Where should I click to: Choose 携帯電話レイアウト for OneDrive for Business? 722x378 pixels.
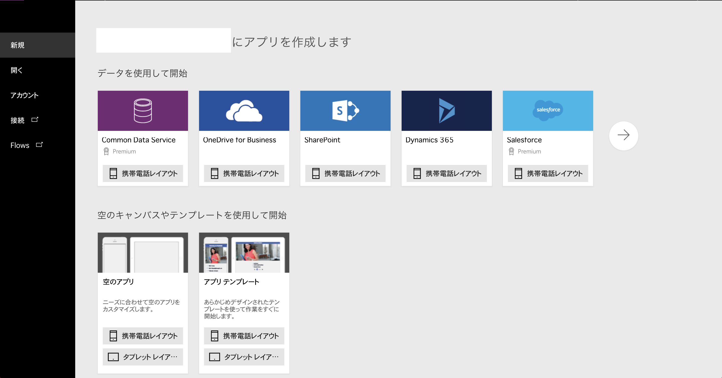click(244, 173)
